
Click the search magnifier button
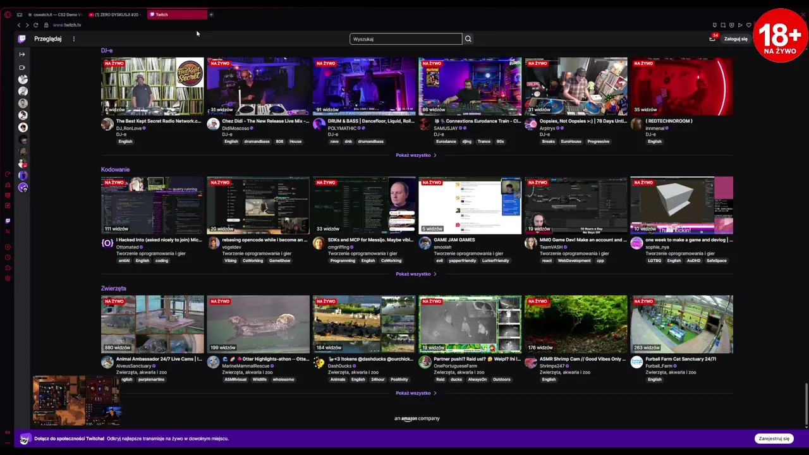coord(468,39)
